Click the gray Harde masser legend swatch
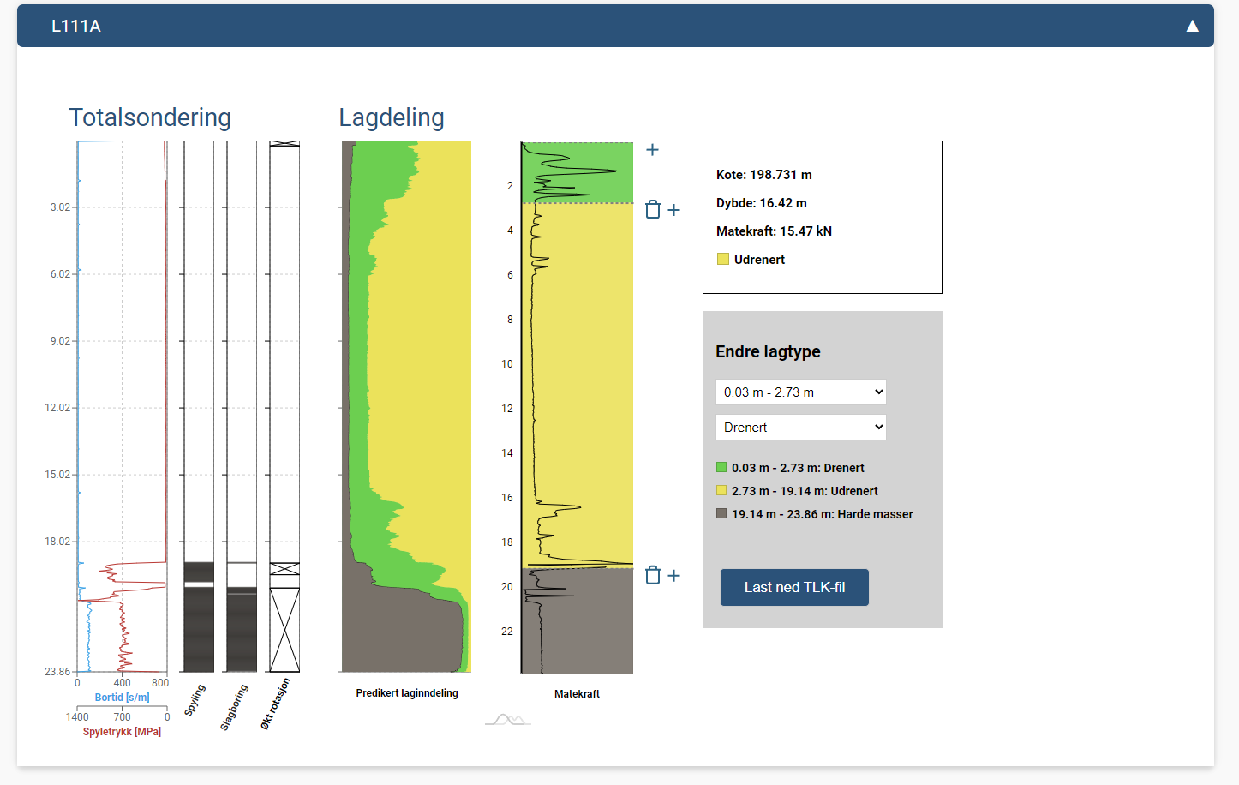Image resolution: width=1239 pixels, height=785 pixels. 721,514
